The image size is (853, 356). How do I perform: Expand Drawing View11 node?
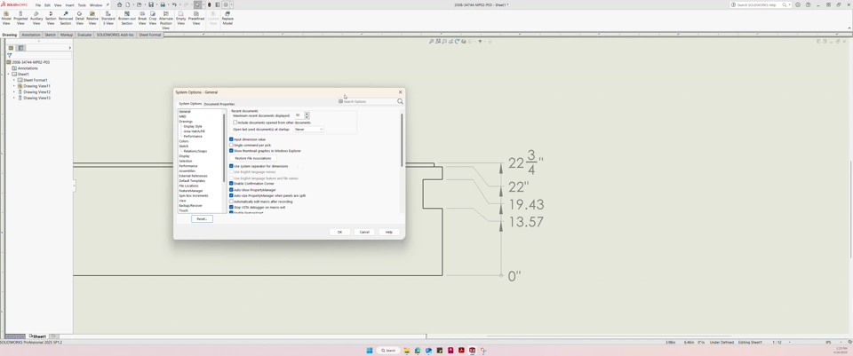(14, 86)
